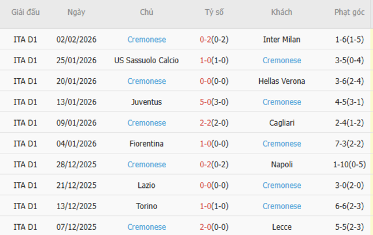Open the US Sassuolo Calcio team link

pos(146,60)
